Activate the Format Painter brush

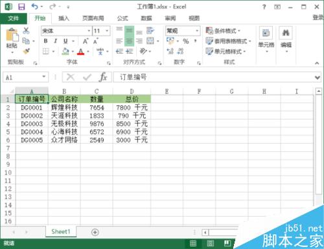tap(26, 51)
